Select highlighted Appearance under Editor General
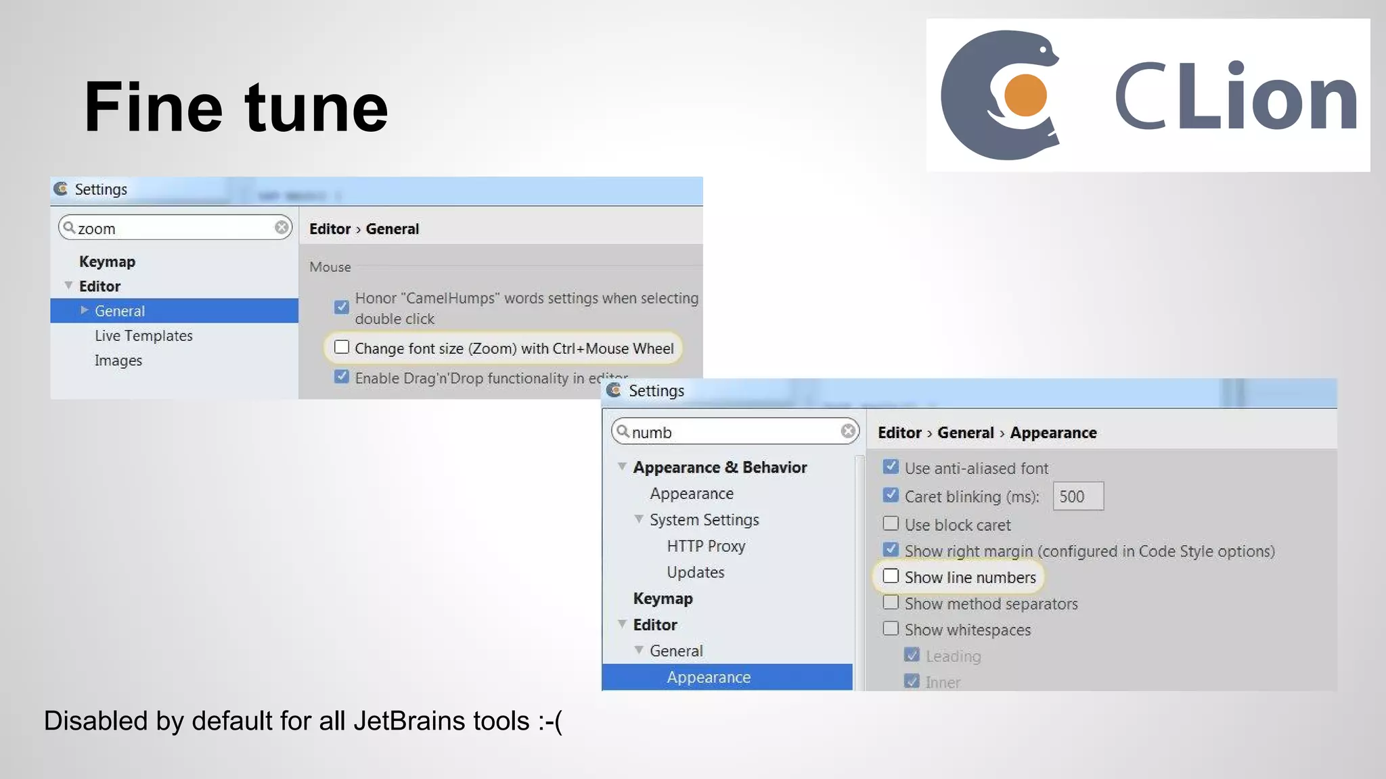The image size is (1386, 779). point(727,677)
